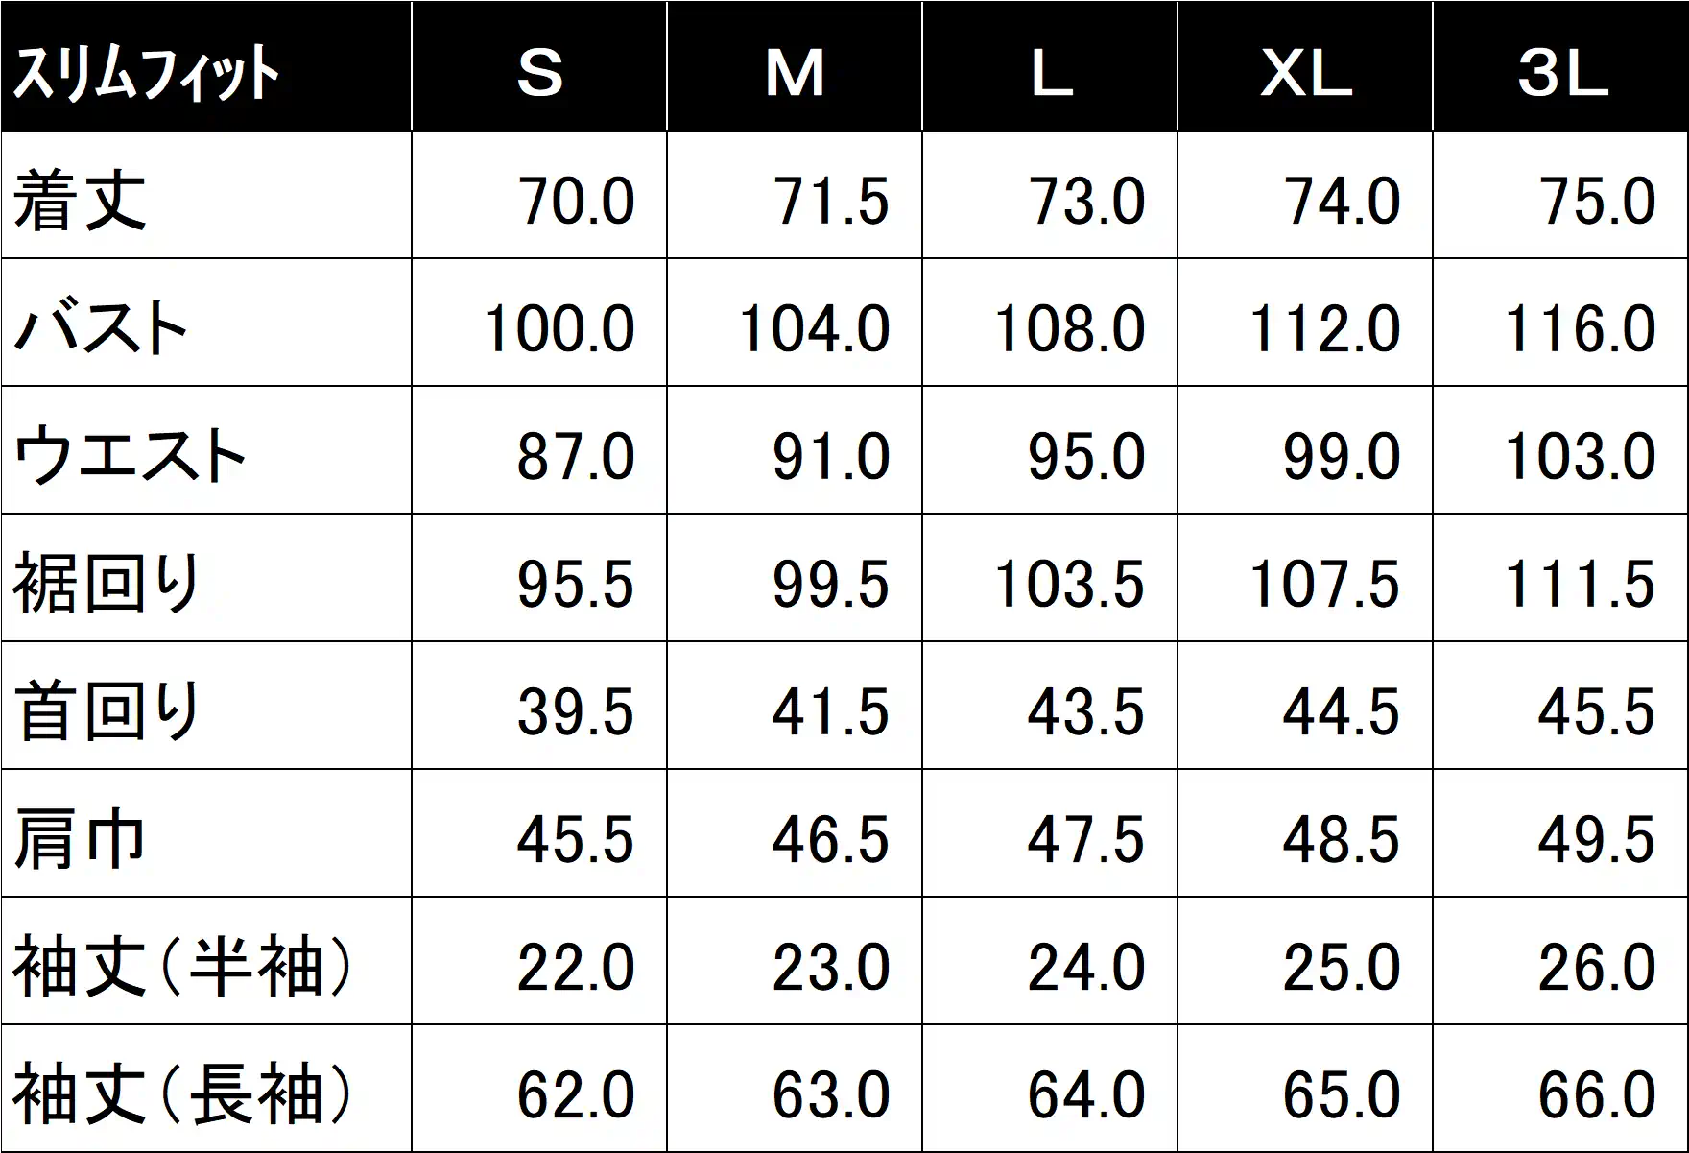Select the 104.0 bust value cell

tap(795, 323)
